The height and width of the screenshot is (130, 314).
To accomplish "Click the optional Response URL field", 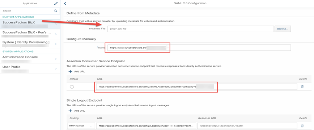I will [247, 126].
